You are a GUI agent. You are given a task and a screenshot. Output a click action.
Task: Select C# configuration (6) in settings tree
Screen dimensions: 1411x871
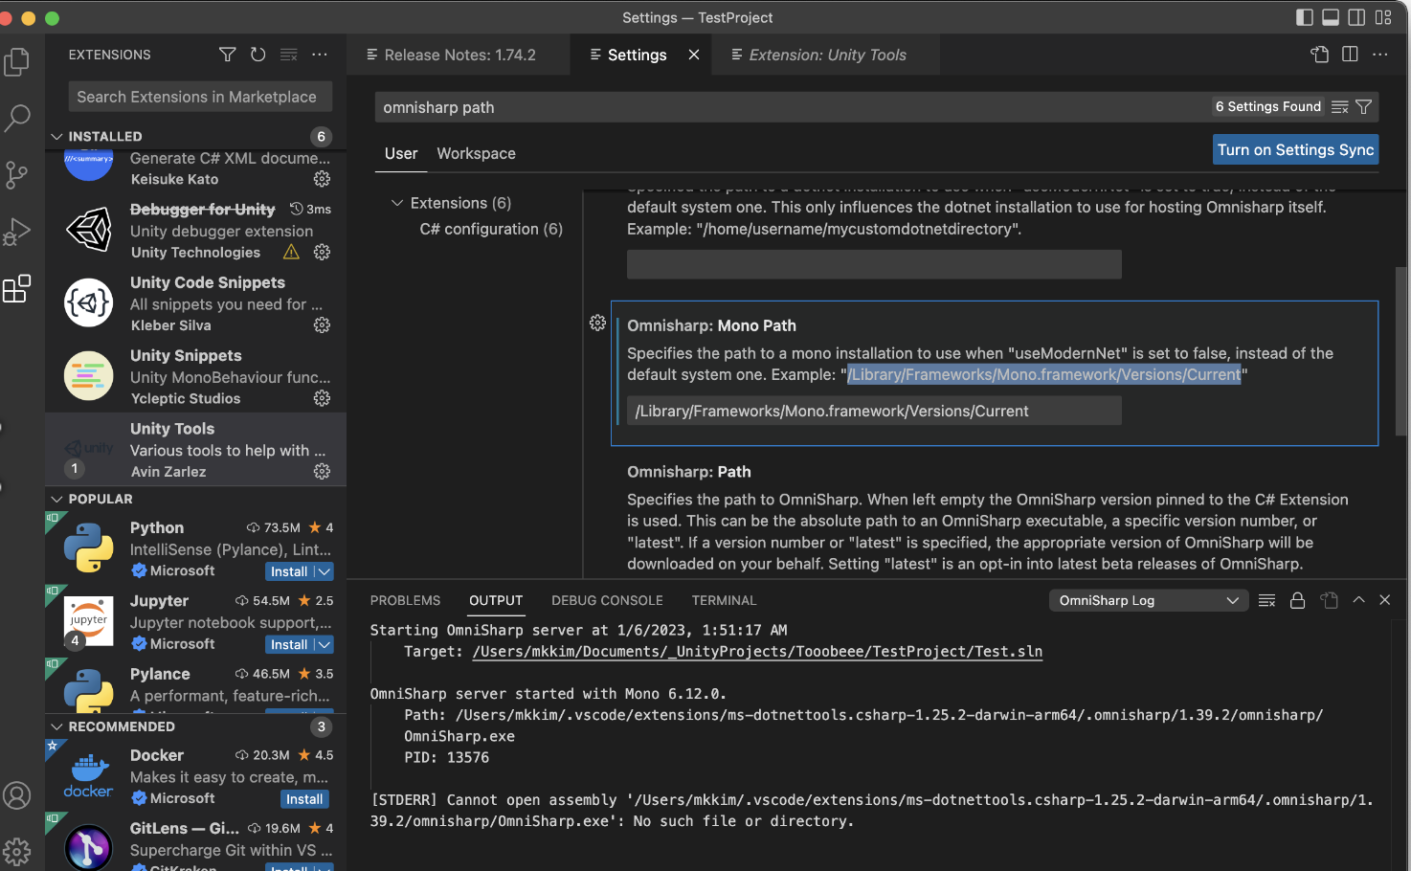pos(491,229)
